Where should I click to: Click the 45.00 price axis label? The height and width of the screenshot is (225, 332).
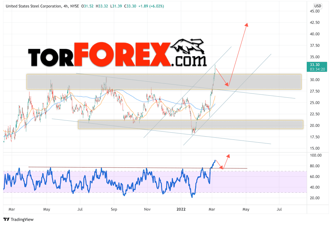(x=315, y=11)
